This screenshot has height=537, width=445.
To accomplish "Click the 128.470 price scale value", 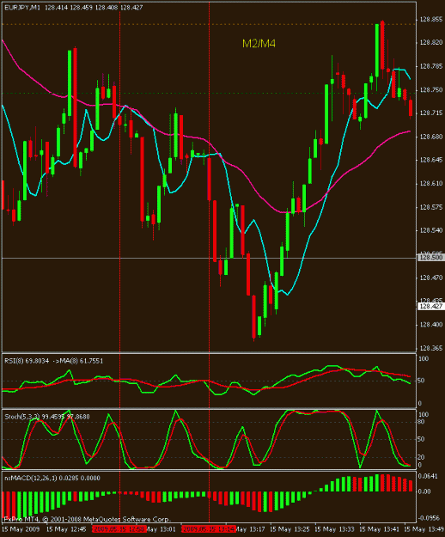I will coord(431,278).
